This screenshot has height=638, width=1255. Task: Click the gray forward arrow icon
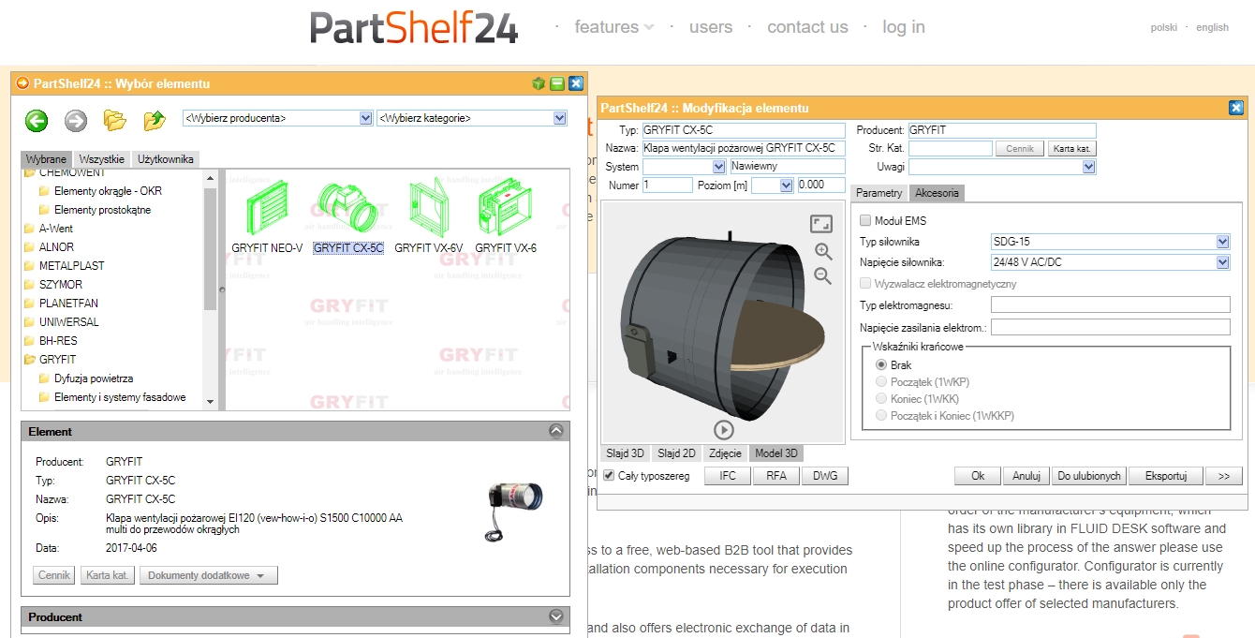(76, 120)
